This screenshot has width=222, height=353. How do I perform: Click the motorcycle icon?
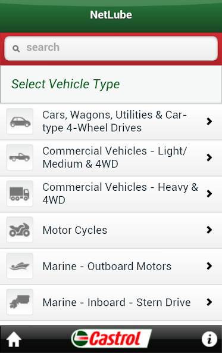click(20, 230)
